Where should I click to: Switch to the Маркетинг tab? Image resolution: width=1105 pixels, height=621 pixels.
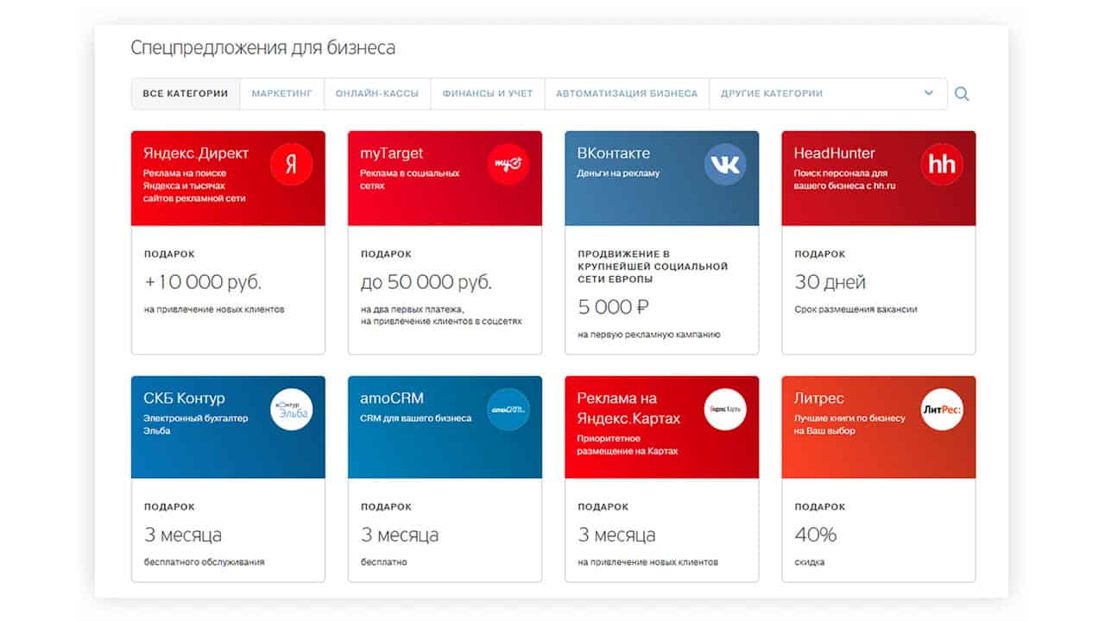pos(282,94)
